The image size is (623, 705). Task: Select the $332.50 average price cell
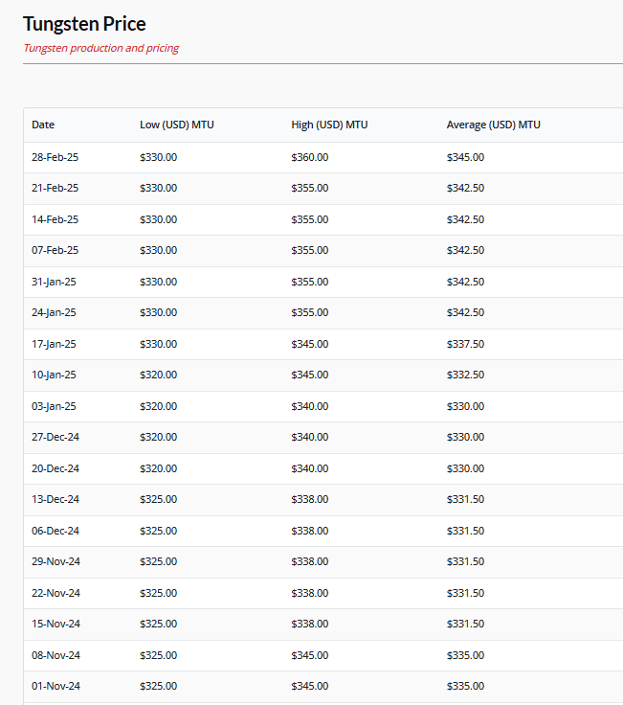click(x=465, y=375)
